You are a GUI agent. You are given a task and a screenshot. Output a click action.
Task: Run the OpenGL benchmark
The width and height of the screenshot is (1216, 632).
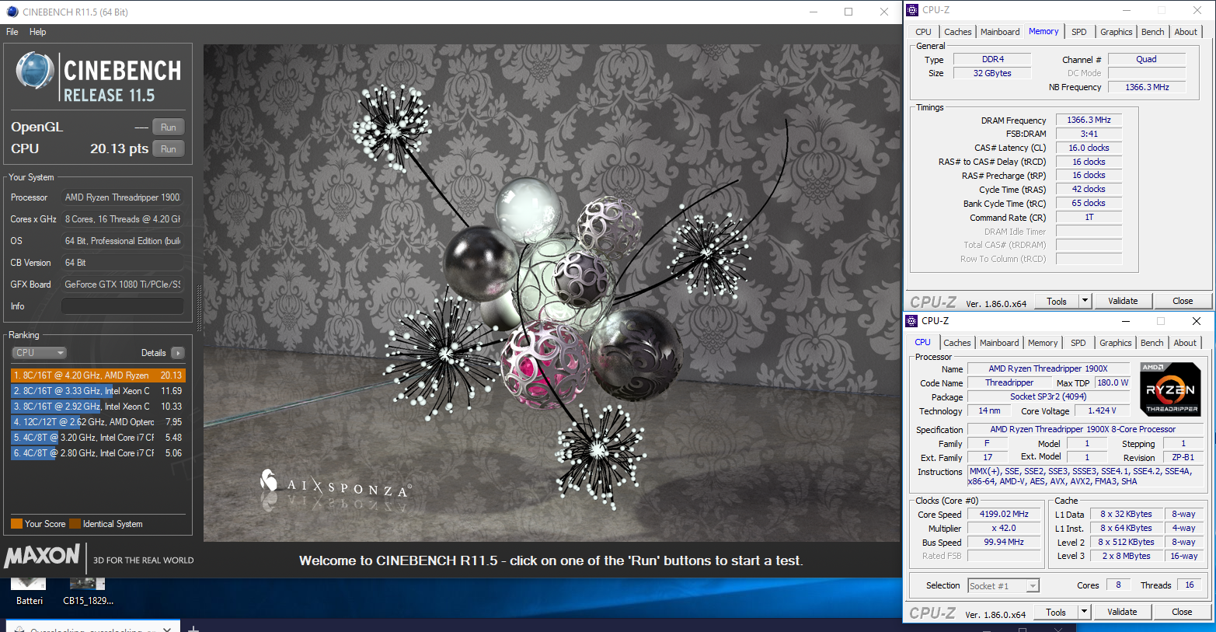(169, 127)
